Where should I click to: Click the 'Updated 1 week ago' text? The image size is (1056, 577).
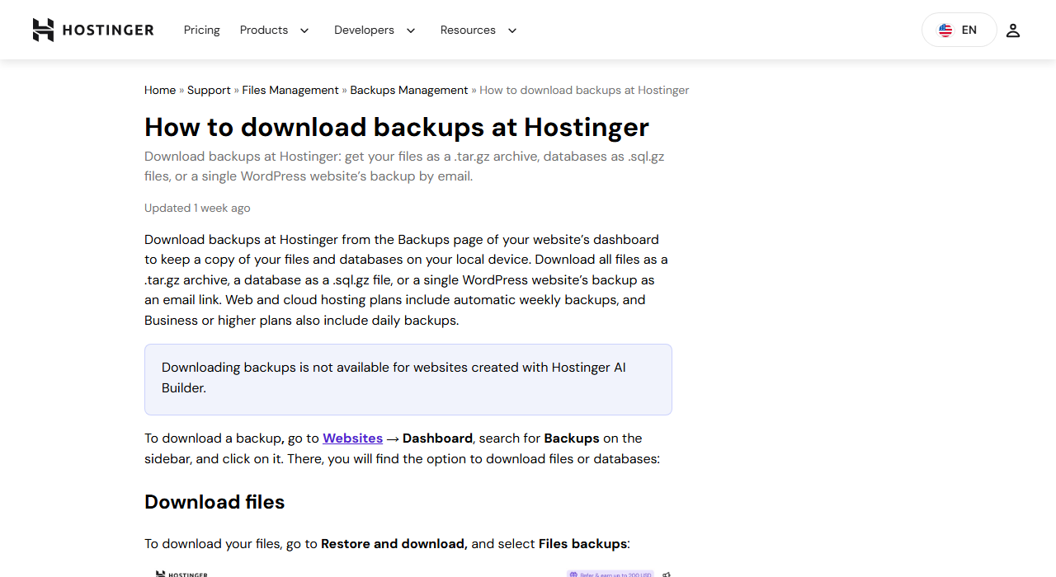coord(197,208)
